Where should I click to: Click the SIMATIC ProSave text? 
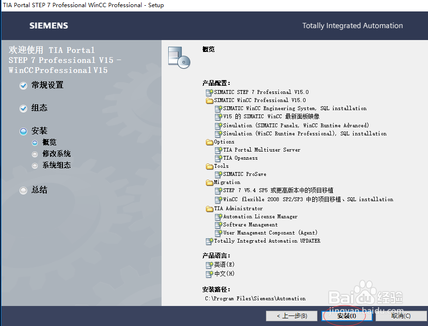point(245,174)
